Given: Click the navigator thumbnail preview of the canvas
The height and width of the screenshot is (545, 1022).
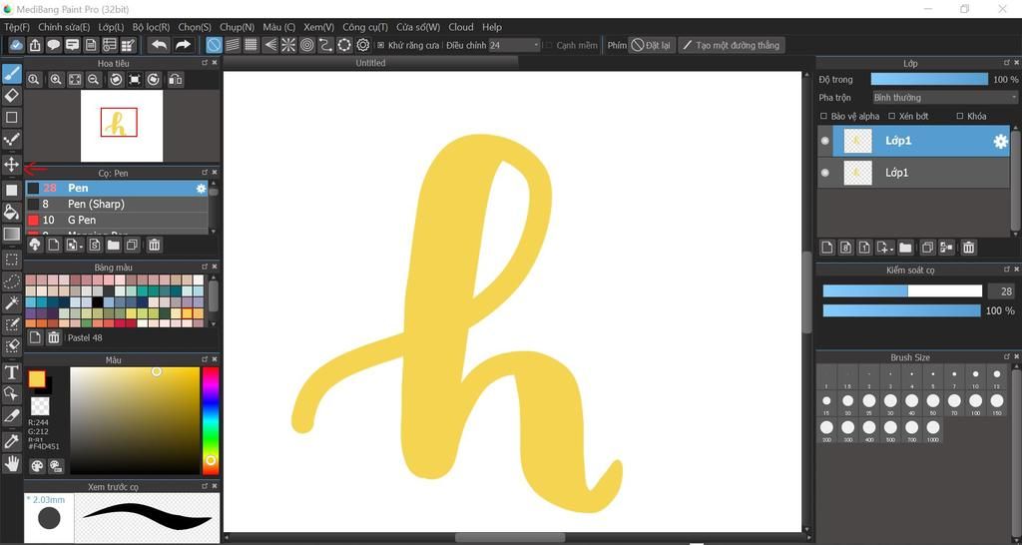Looking at the screenshot, I should tap(121, 126).
